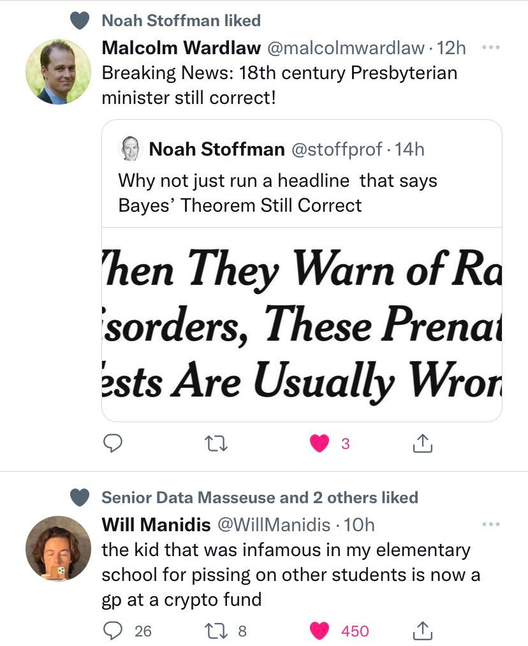Open Will Manidis's profile picture
This screenshot has width=528, height=646.
click(x=58, y=548)
